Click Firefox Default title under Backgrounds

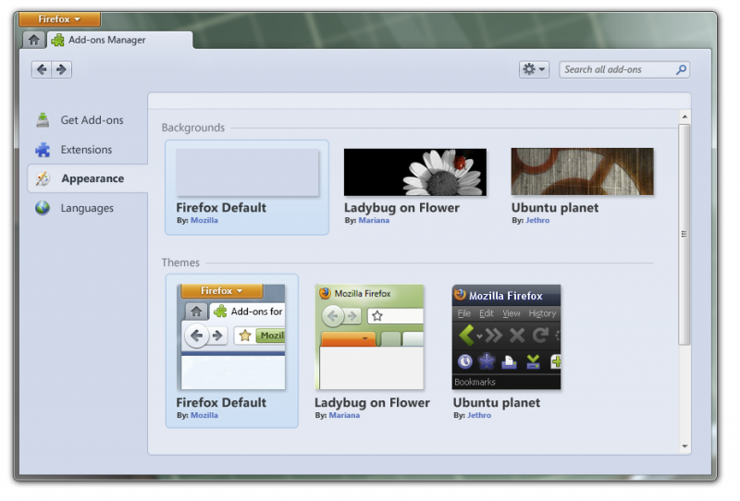tap(221, 208)
